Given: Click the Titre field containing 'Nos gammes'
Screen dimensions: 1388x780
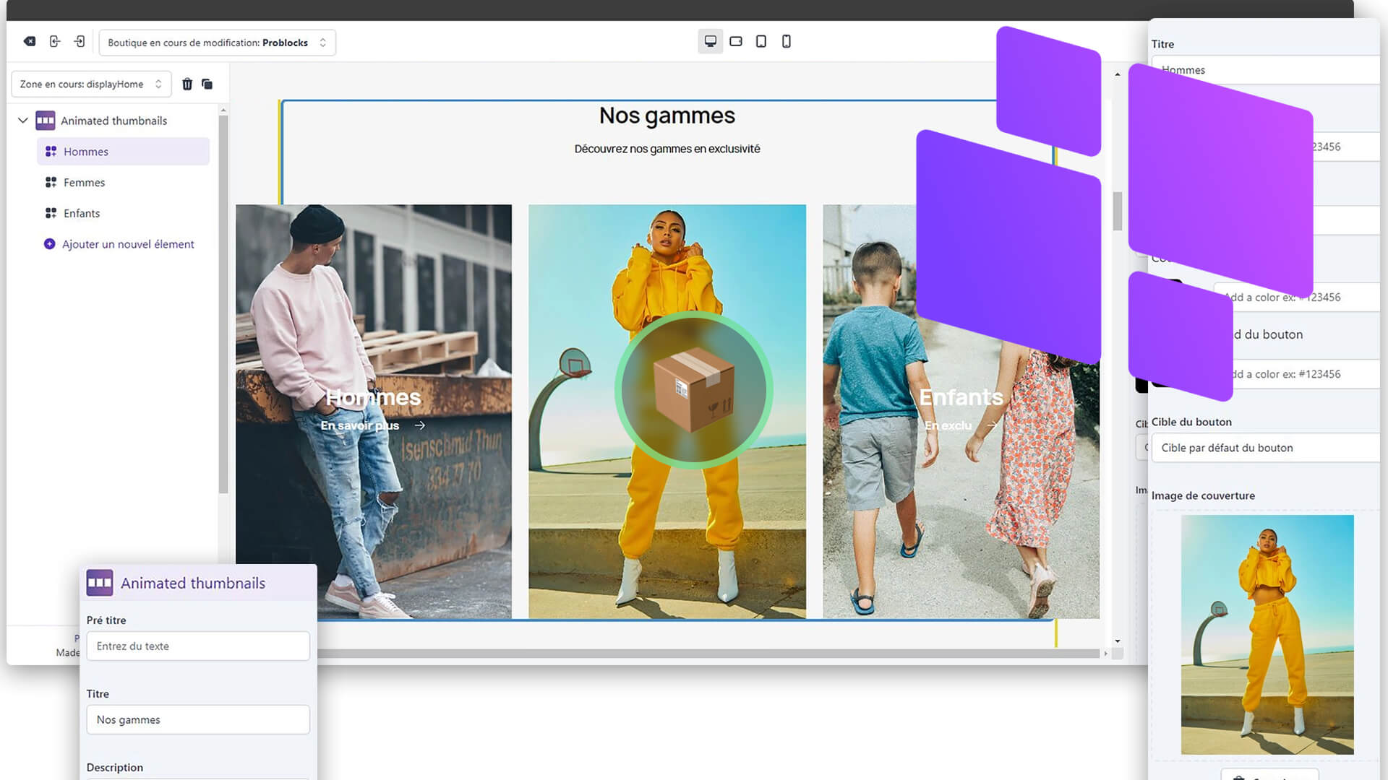Looking at the screenshot, I should pos(198,719).
